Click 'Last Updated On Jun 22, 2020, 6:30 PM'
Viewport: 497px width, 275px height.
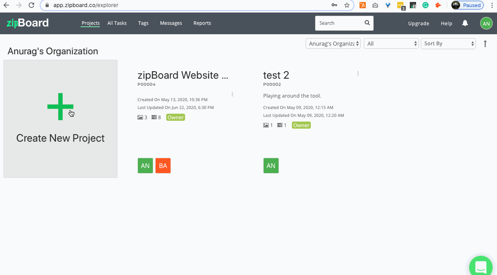(x=176, y=107)
